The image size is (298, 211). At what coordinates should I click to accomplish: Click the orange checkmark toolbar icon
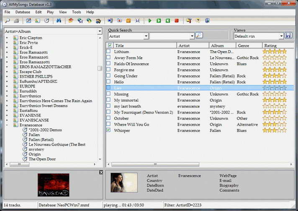pos(128,21)
